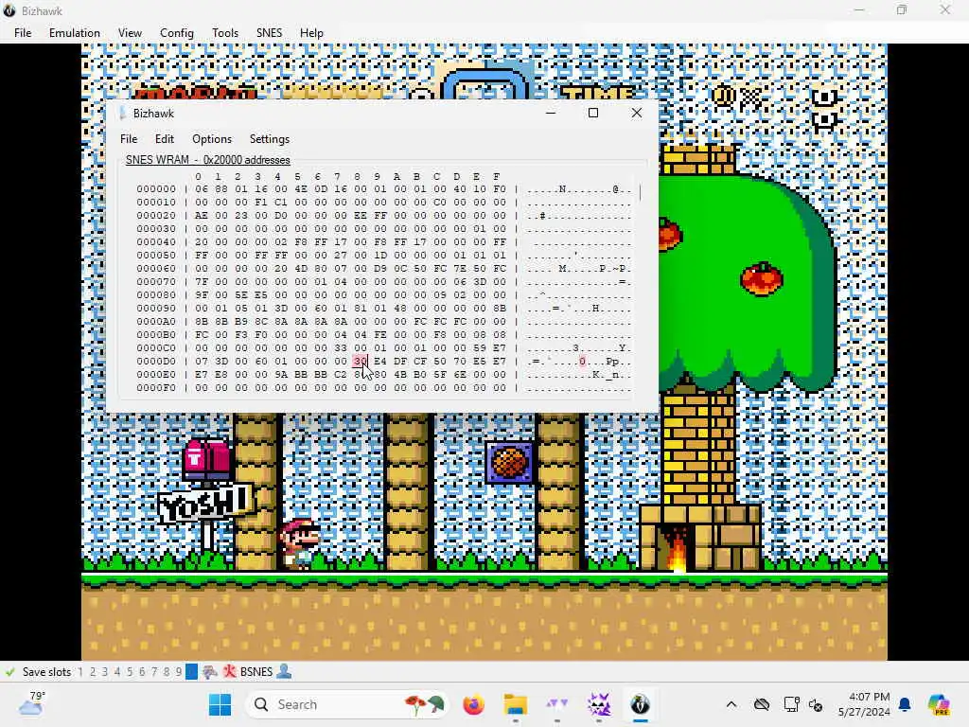
Task: Open File Explorer from the taskbar
Action: click(x=516, y=704)
